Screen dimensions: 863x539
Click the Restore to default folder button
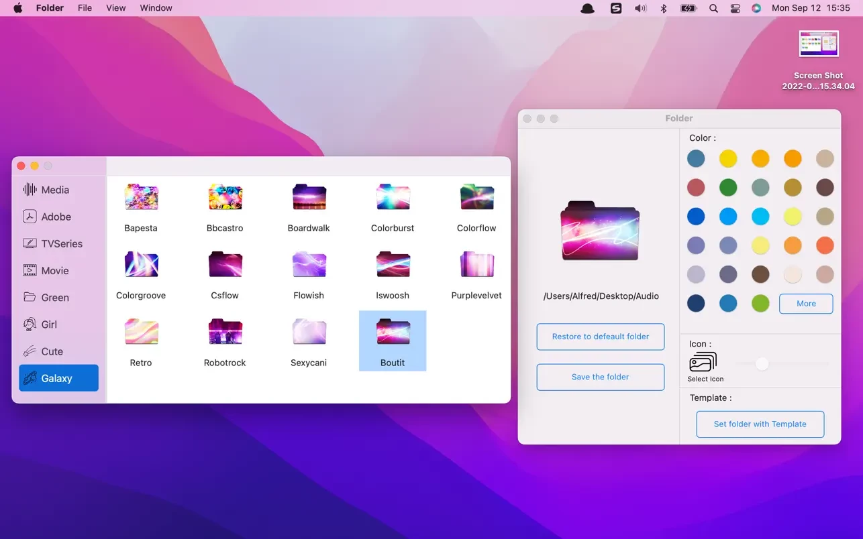pyautogui.click(x=600, y=337)
